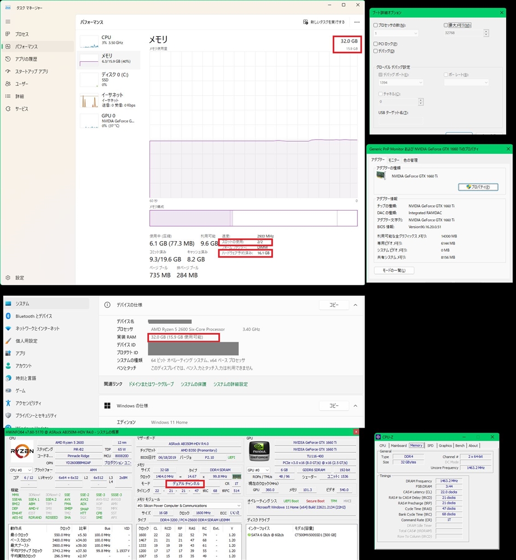Toggle PCI ロック checkbox

(x=375, y=44)
